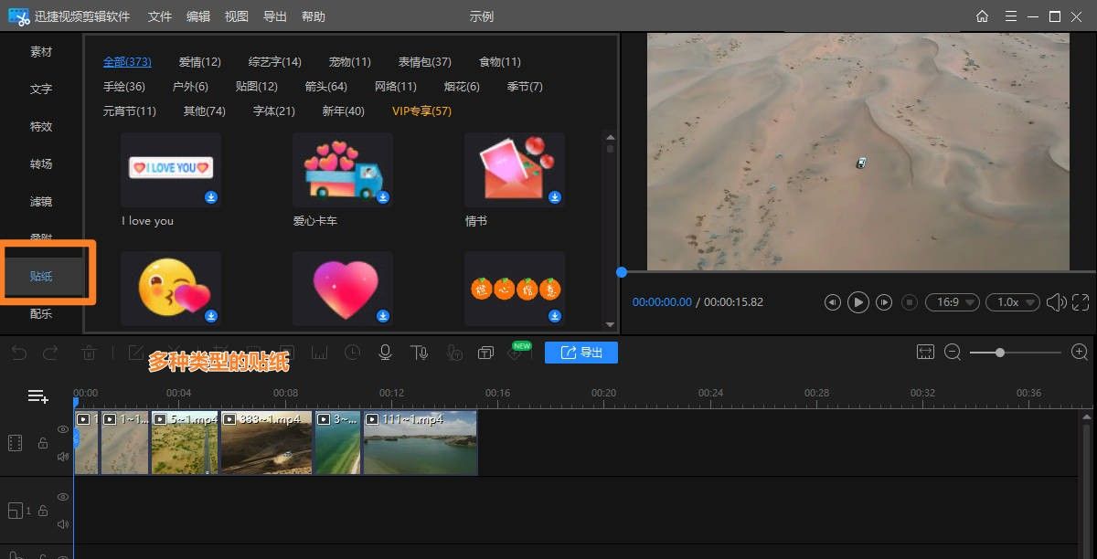
Task: Toggle visibility of the first video track
Action: [62, 429]
